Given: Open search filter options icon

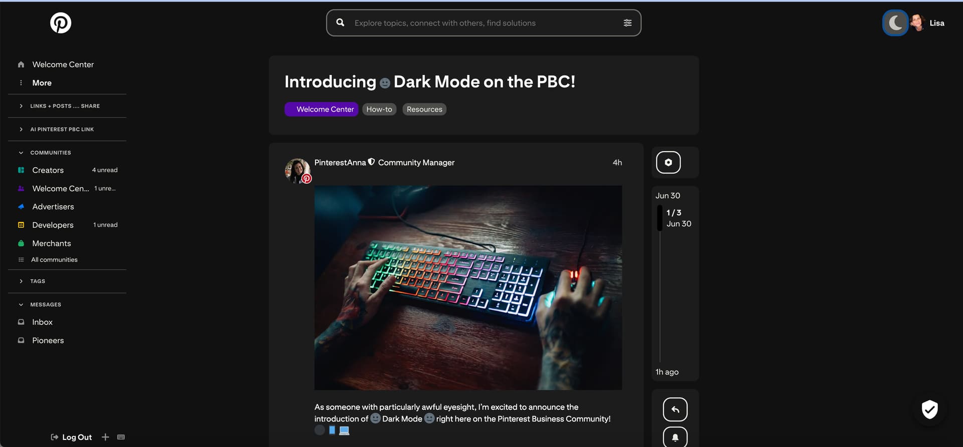Looking at the screenshot, I should click(x=627, y=23).
